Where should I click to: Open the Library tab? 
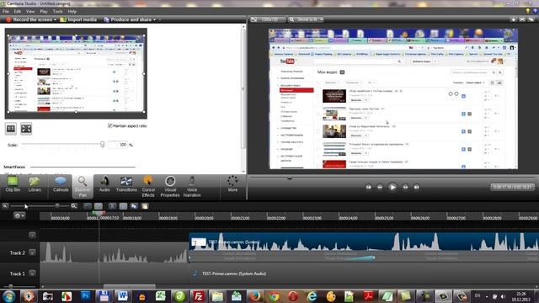tap(35, 184)
